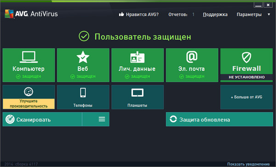Open the Firewall tile
The image size is (276, 167).
(247, 65)
